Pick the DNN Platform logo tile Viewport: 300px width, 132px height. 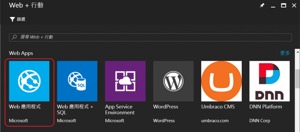[270, 81]
